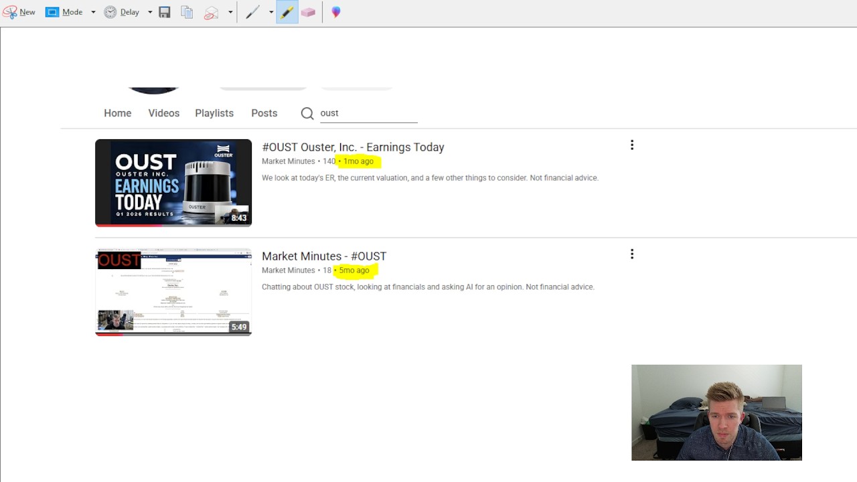
Task: Expand the send snip options arrow
Action: (230, 12)
